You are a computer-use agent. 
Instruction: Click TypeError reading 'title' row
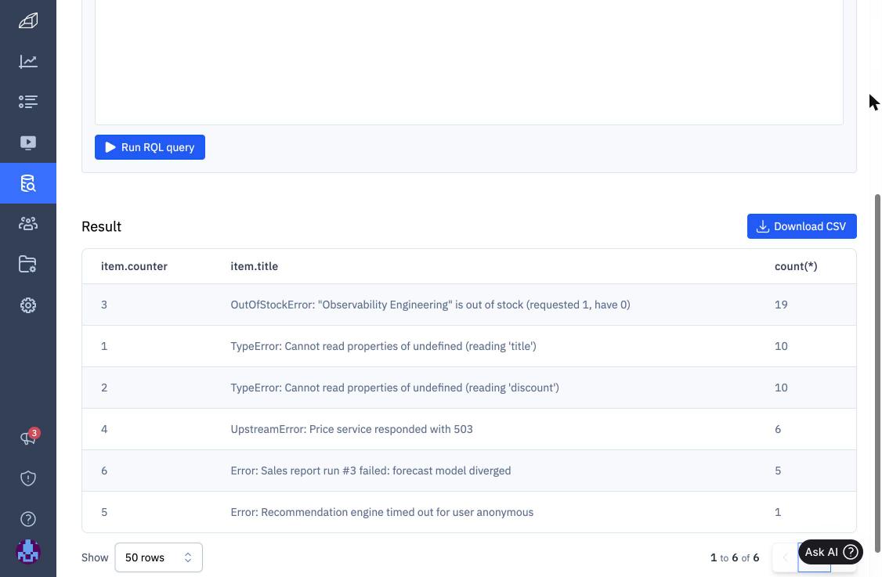pos(469,346)
